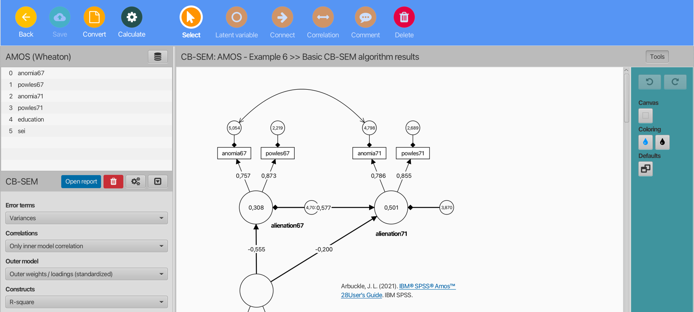Click the Undo arrow button
The image size is (694, 312).
[x=650, y=82]
